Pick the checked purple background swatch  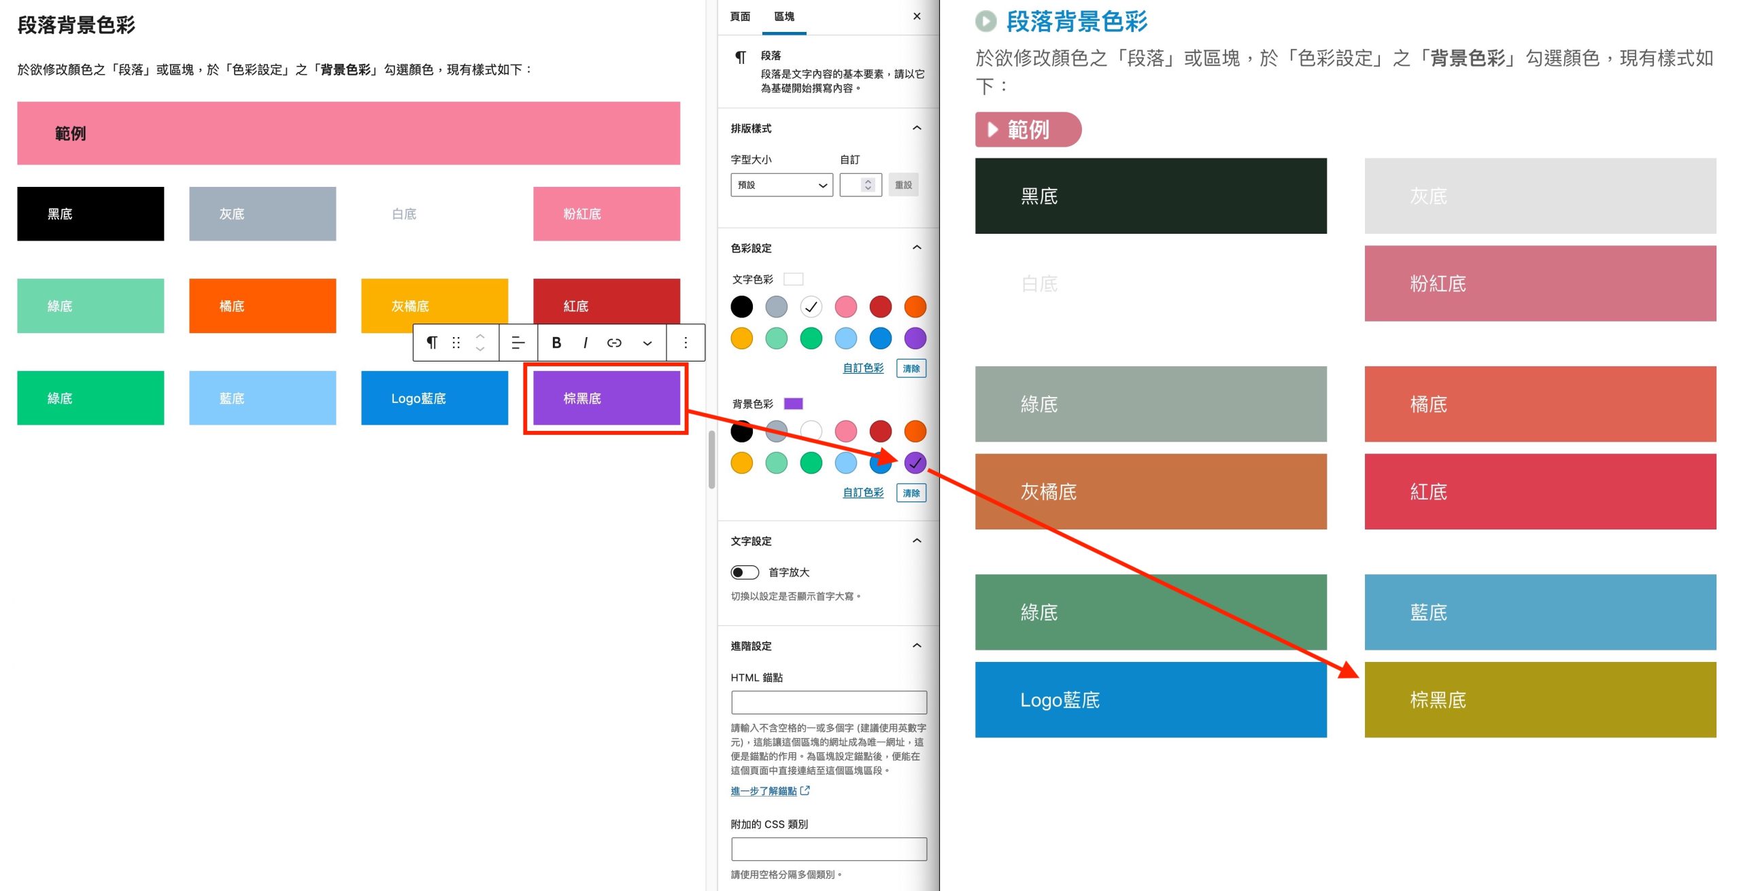coord(915,463)
